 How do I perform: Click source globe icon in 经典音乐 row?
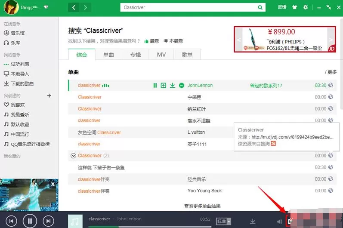click(331, 179)
